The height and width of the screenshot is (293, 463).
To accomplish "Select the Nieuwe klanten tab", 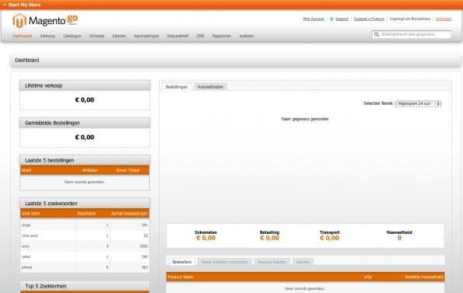I will pyautogui.click(x=272, y=262).
